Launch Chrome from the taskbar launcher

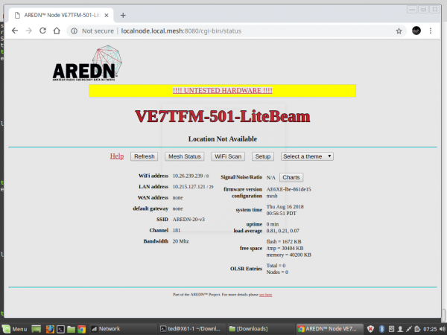81,329
